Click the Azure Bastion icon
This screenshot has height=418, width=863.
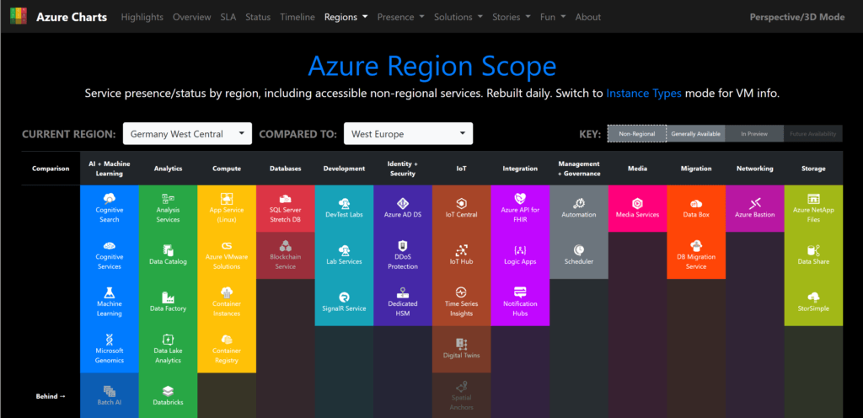pyautogui.click(x=754, y=203)
